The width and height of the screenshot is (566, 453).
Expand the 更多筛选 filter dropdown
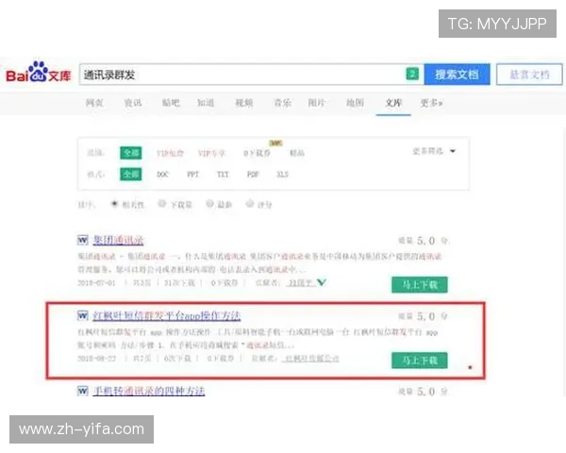pos(434,151)
